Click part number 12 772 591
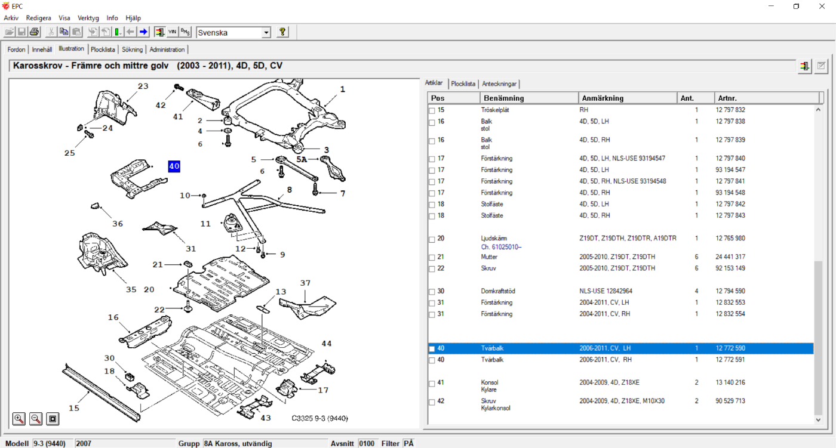The width and height of the screenshot is (836, 448). (x=730, y=360)
